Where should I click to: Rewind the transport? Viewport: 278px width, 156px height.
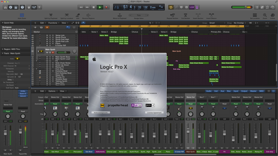coord(81,7)
